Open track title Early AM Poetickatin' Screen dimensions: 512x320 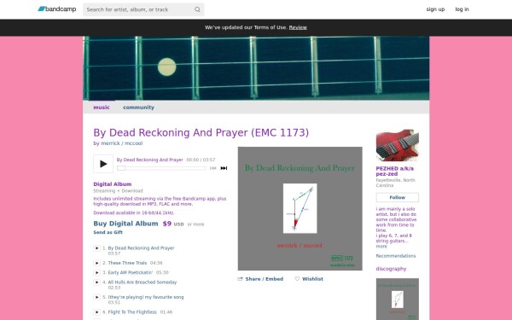(131, 272)
